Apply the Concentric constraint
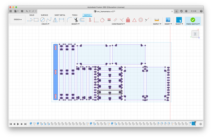This screenshot has height=138, width=212. tap(141, 20)
